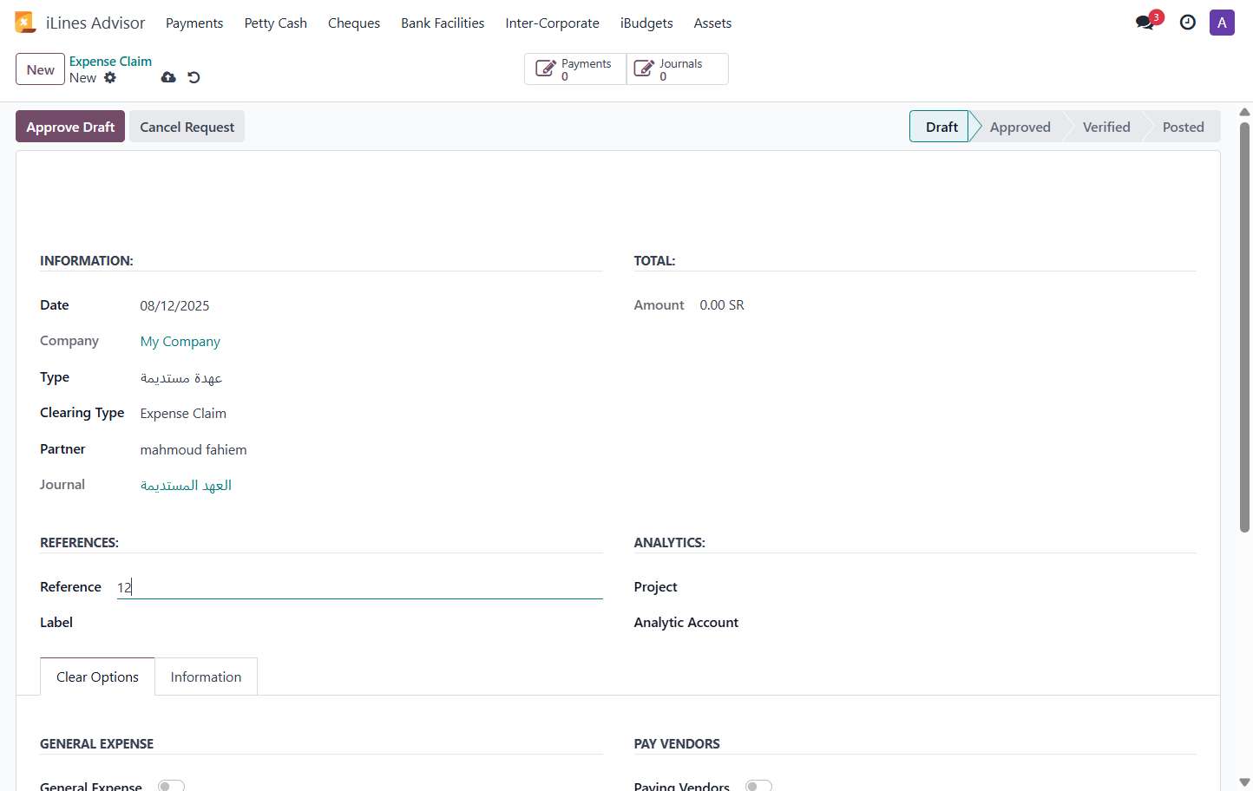
Task: Open the chat messages icon
Action: coord(1145,23)
